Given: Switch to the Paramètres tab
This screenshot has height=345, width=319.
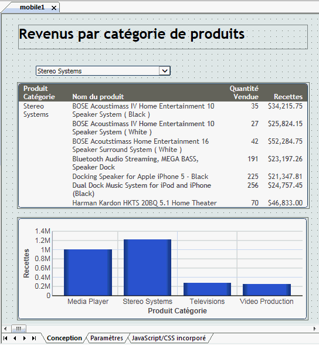Looking at the screenshot, I should coord(107,338).
